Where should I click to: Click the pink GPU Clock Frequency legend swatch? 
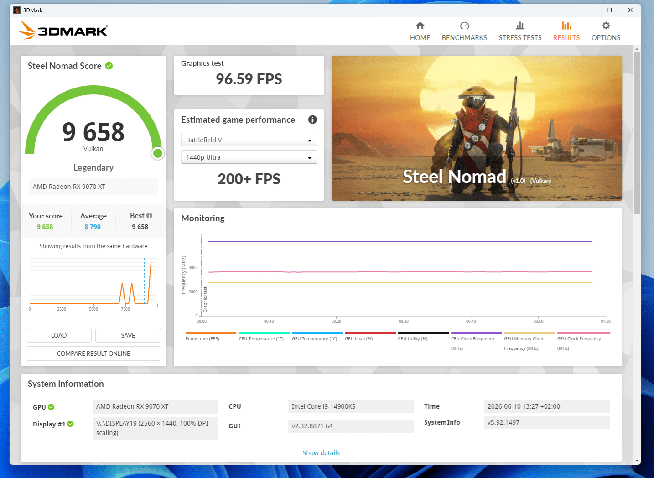click(584, 333)
